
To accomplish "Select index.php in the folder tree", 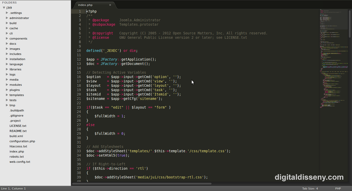I will click(17, 151).
